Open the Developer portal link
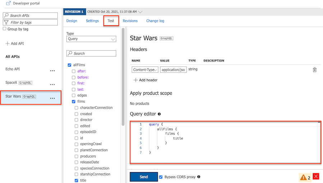This screenshot has height=183, width=323. pos(26,3)
